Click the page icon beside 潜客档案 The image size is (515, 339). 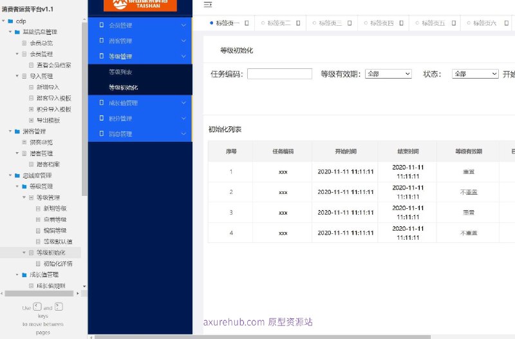(31, 164)
